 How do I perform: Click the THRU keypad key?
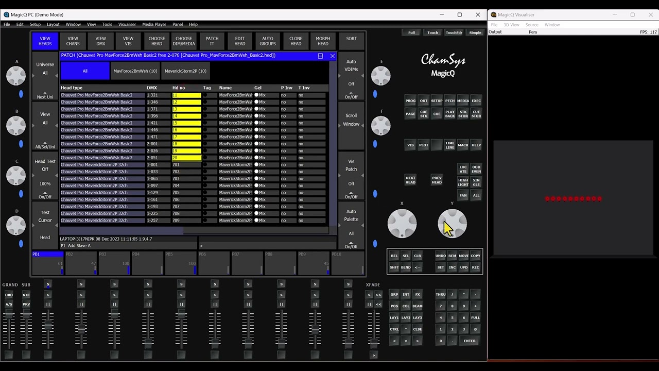[x=441, y=295]
